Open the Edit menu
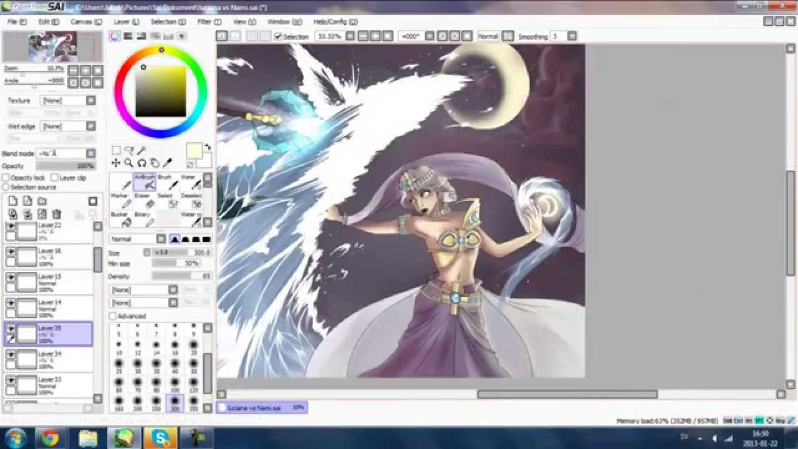Viewport: 798px width, 449px height. pyautogui.click(x=49, y=21)
